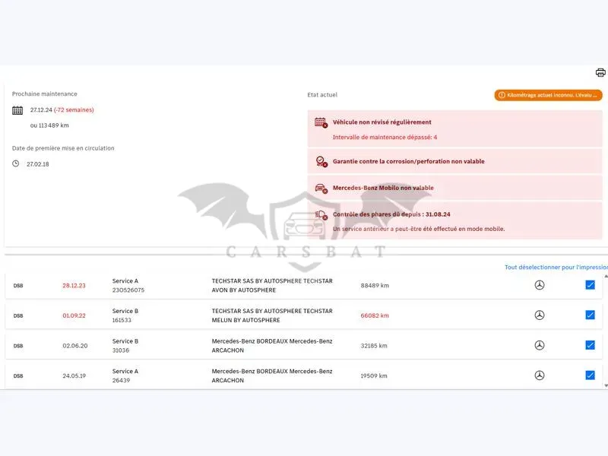
Task: Click the calendar warning icon for Véhicule non révisé
Action: [x=321, y=122]
